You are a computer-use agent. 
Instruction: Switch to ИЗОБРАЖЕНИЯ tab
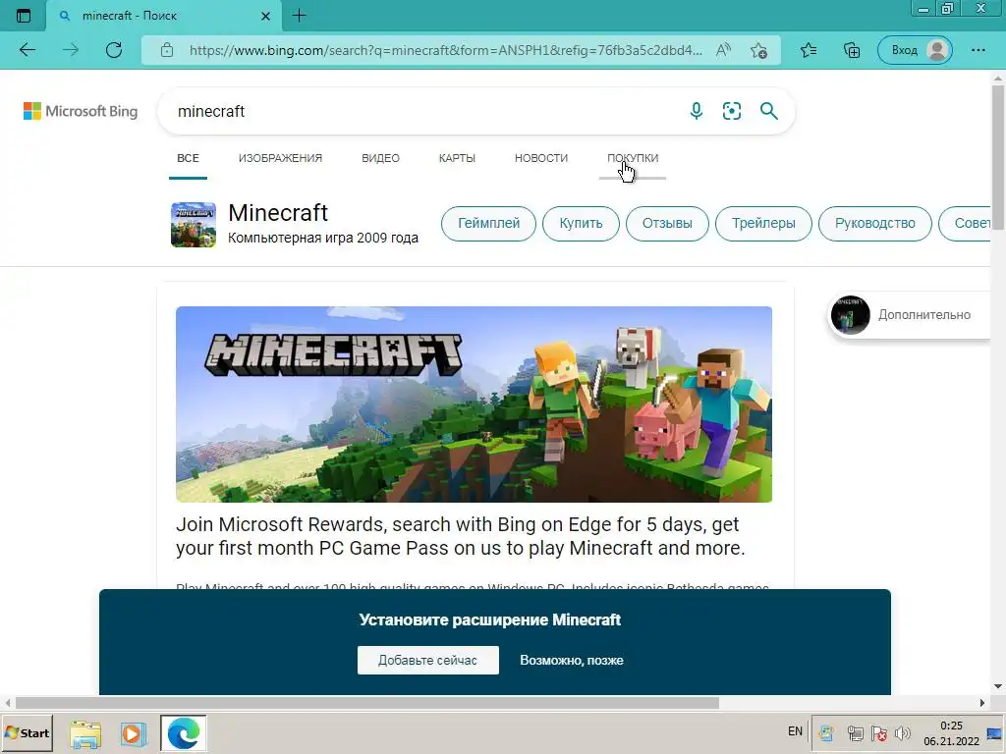280,158
